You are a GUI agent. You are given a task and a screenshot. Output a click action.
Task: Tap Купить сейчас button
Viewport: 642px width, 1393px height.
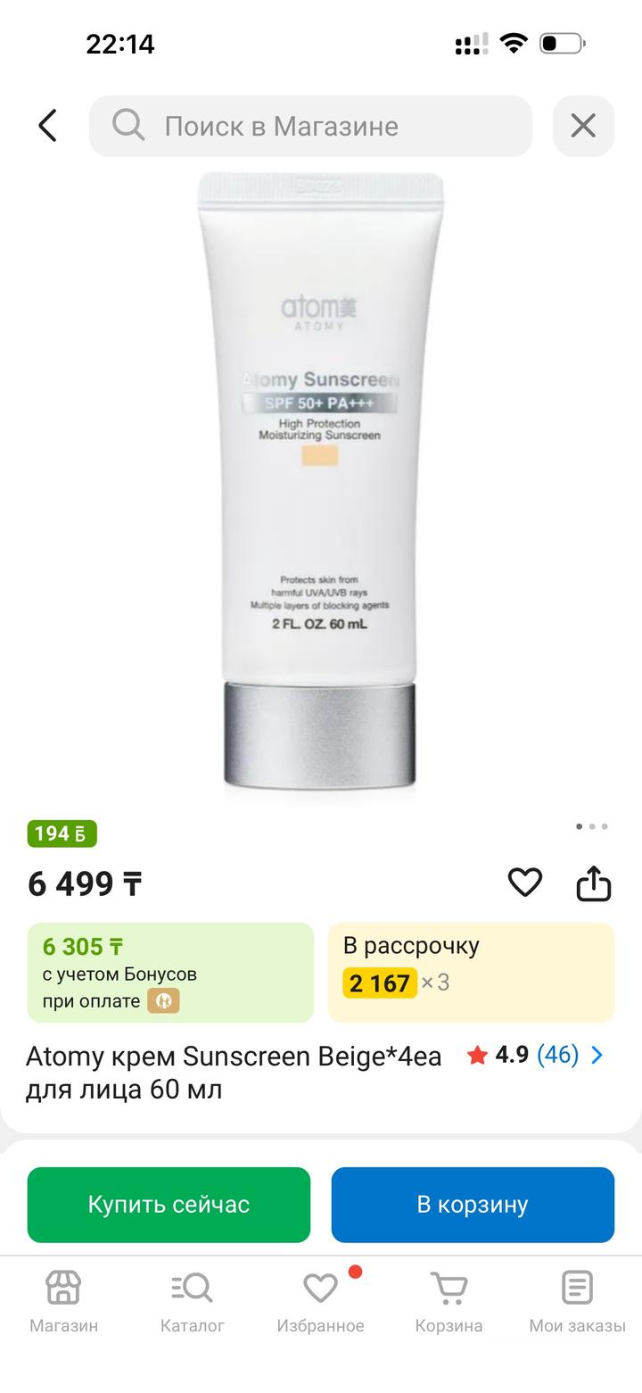point(169,1205)
